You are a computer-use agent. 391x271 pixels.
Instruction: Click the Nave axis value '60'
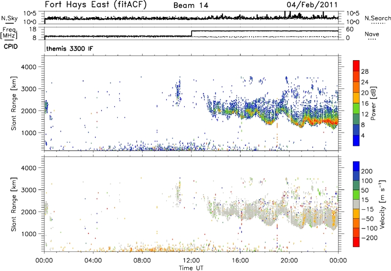coord(350,29)
